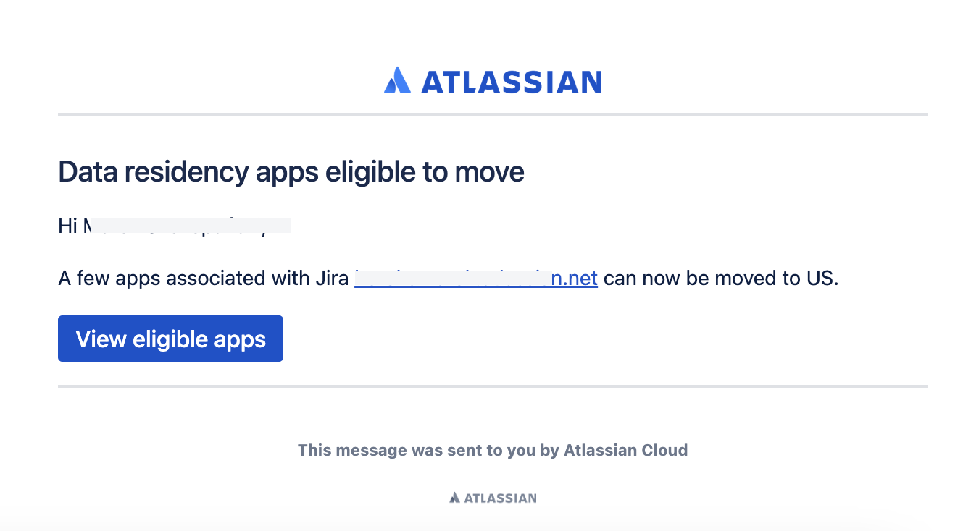Click the label text inside the blue button

coord(170,339)
